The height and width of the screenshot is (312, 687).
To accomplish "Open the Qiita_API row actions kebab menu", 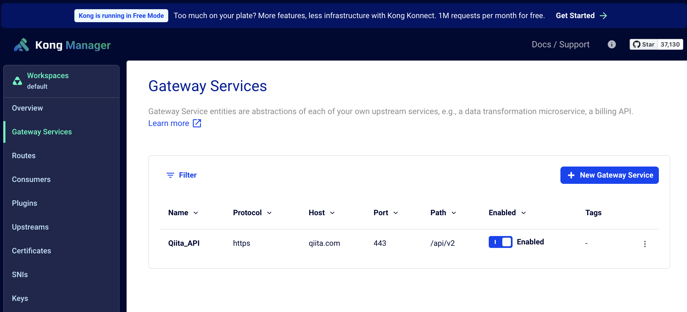I will pos(645,244).
